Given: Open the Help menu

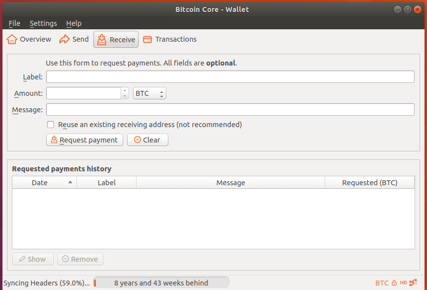Looking at the screenshot, I should click(x=74, y=23).
